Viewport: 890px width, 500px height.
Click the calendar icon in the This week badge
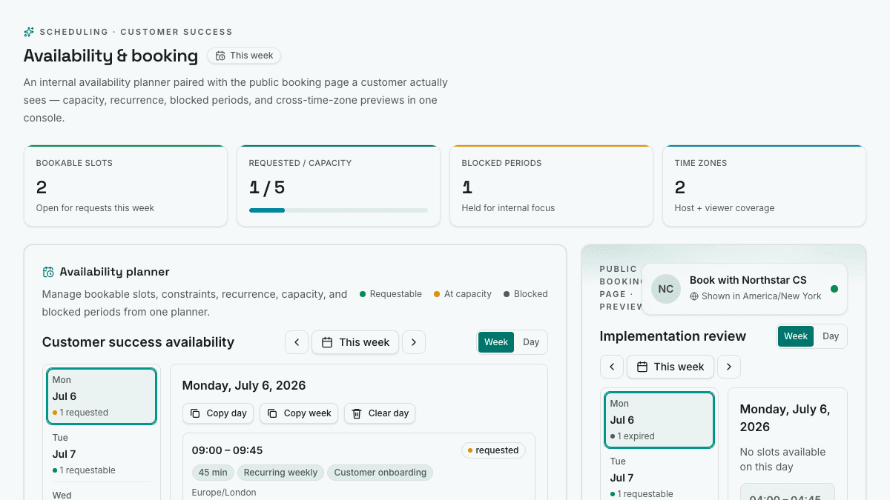click(220, 56)
